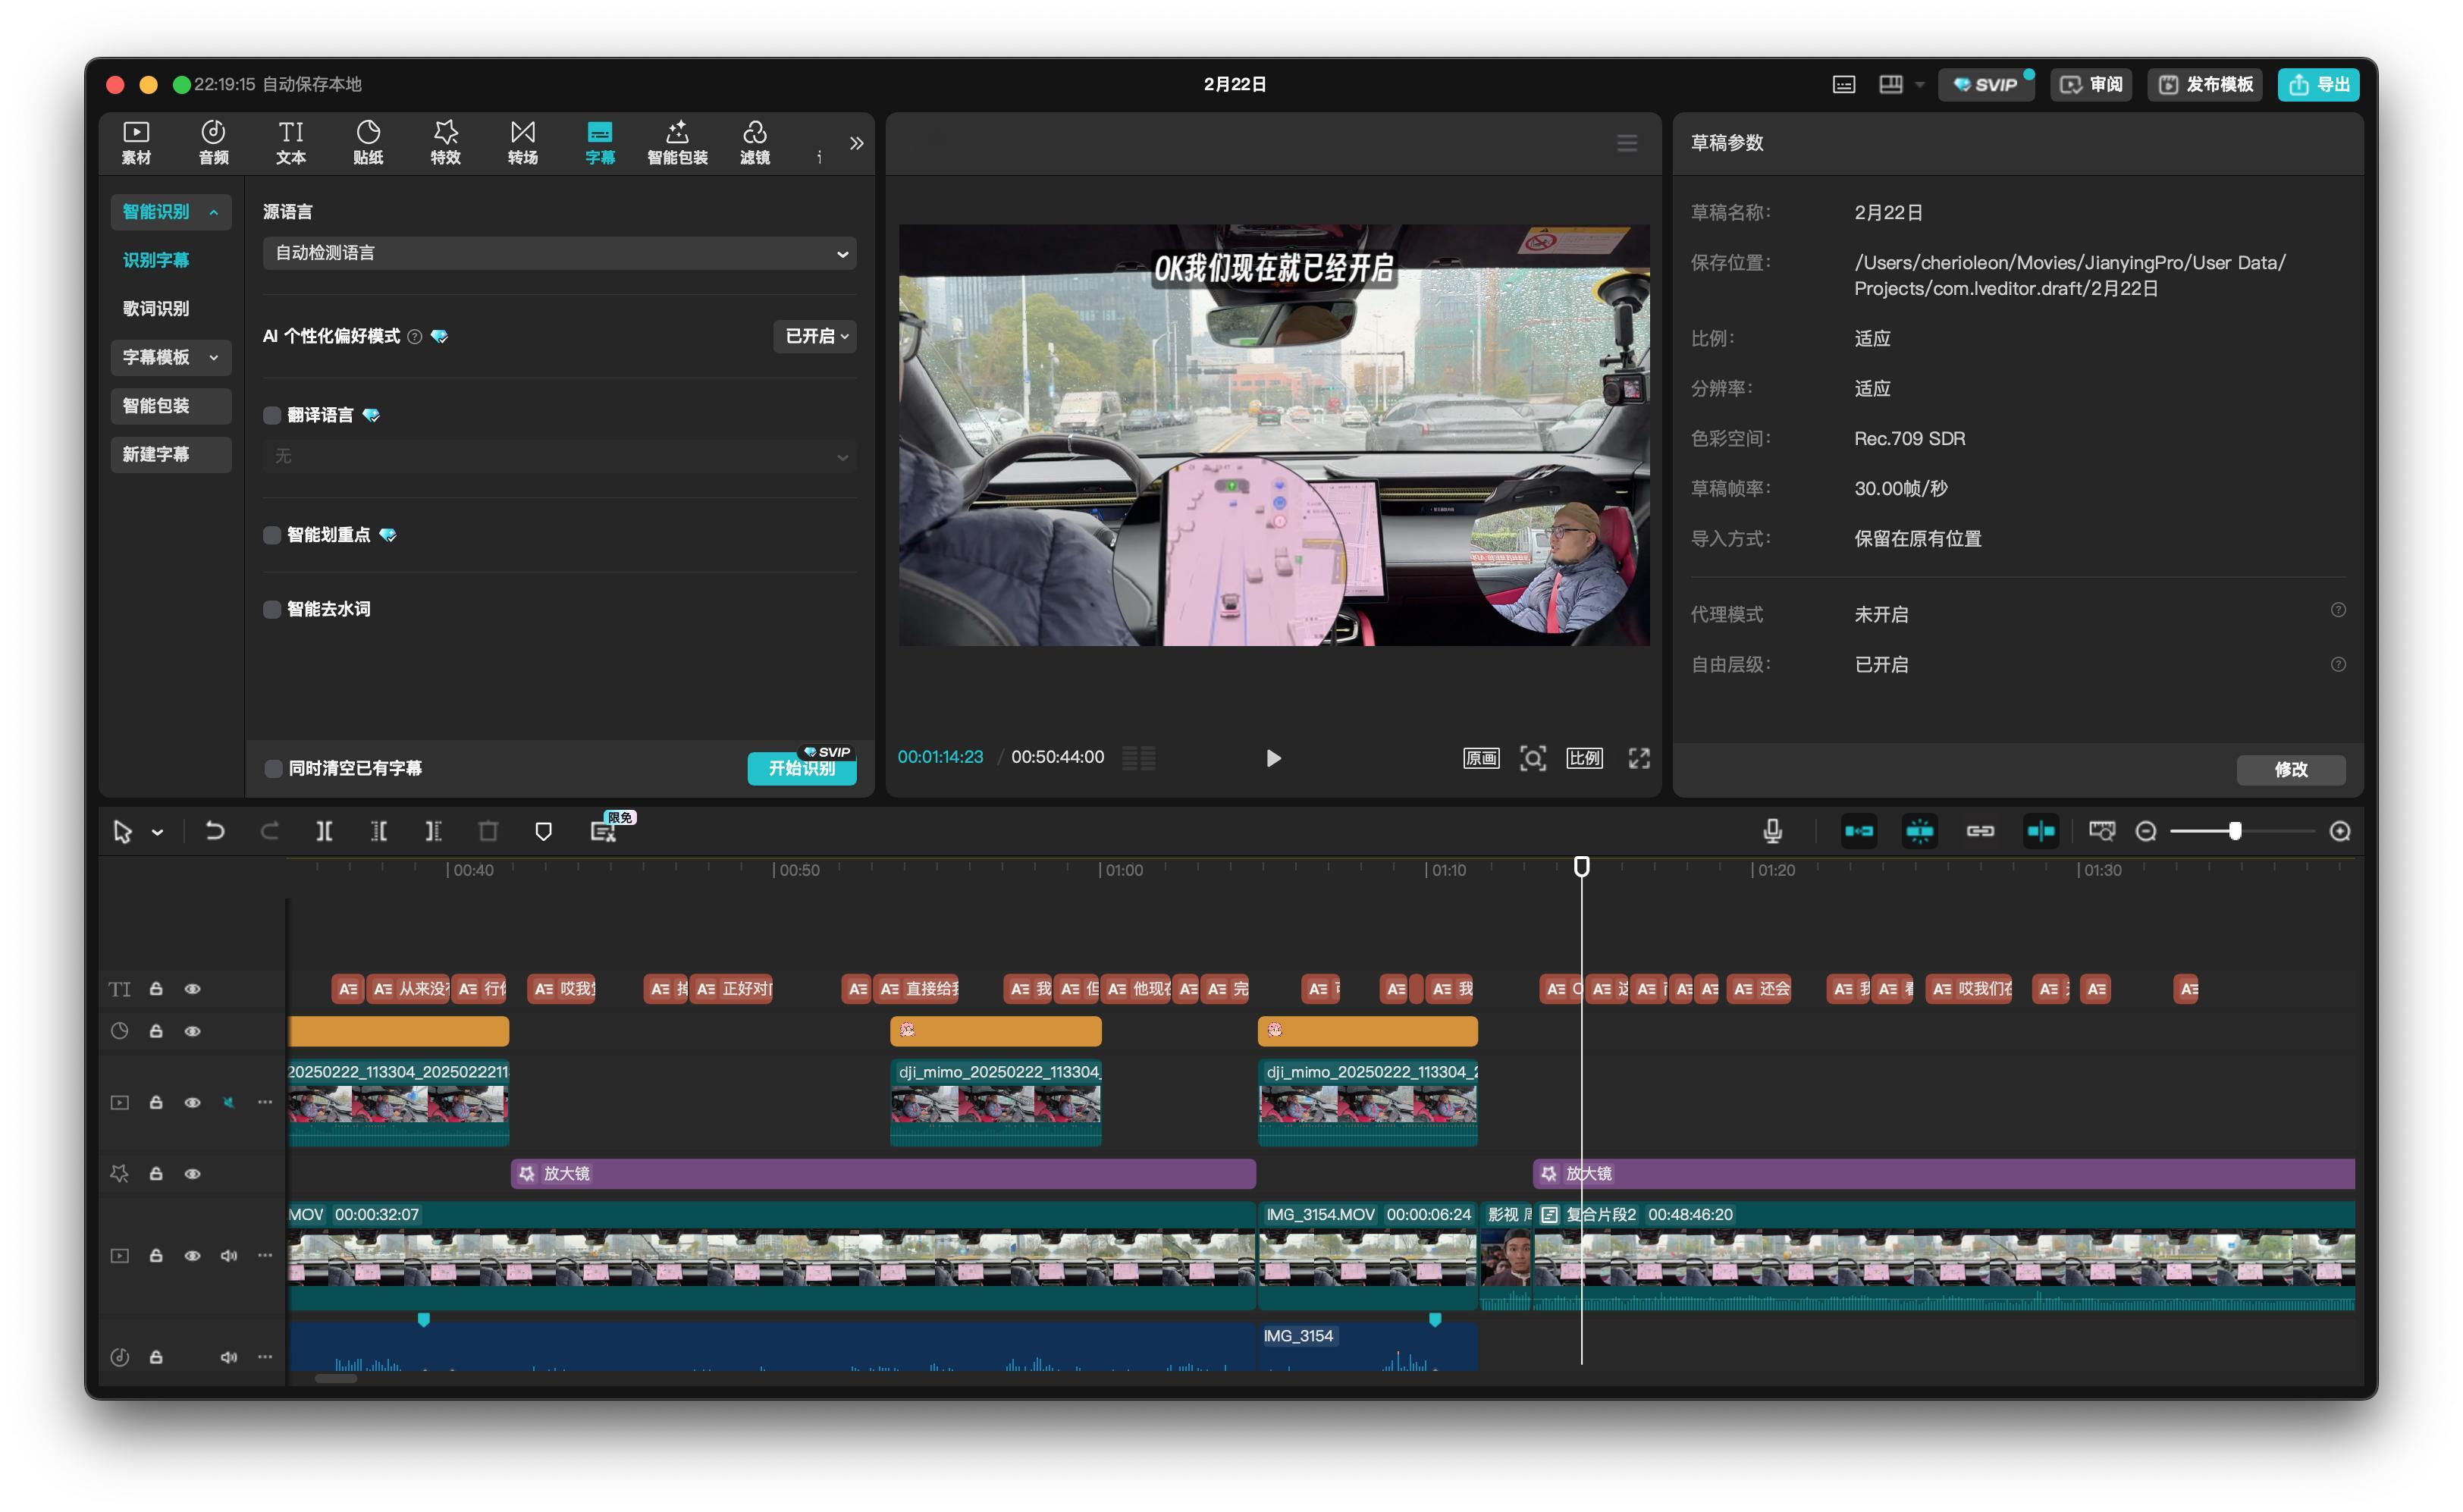
Task: Open the disabled 无 translation language dropdown
Action: click(559, 456)
